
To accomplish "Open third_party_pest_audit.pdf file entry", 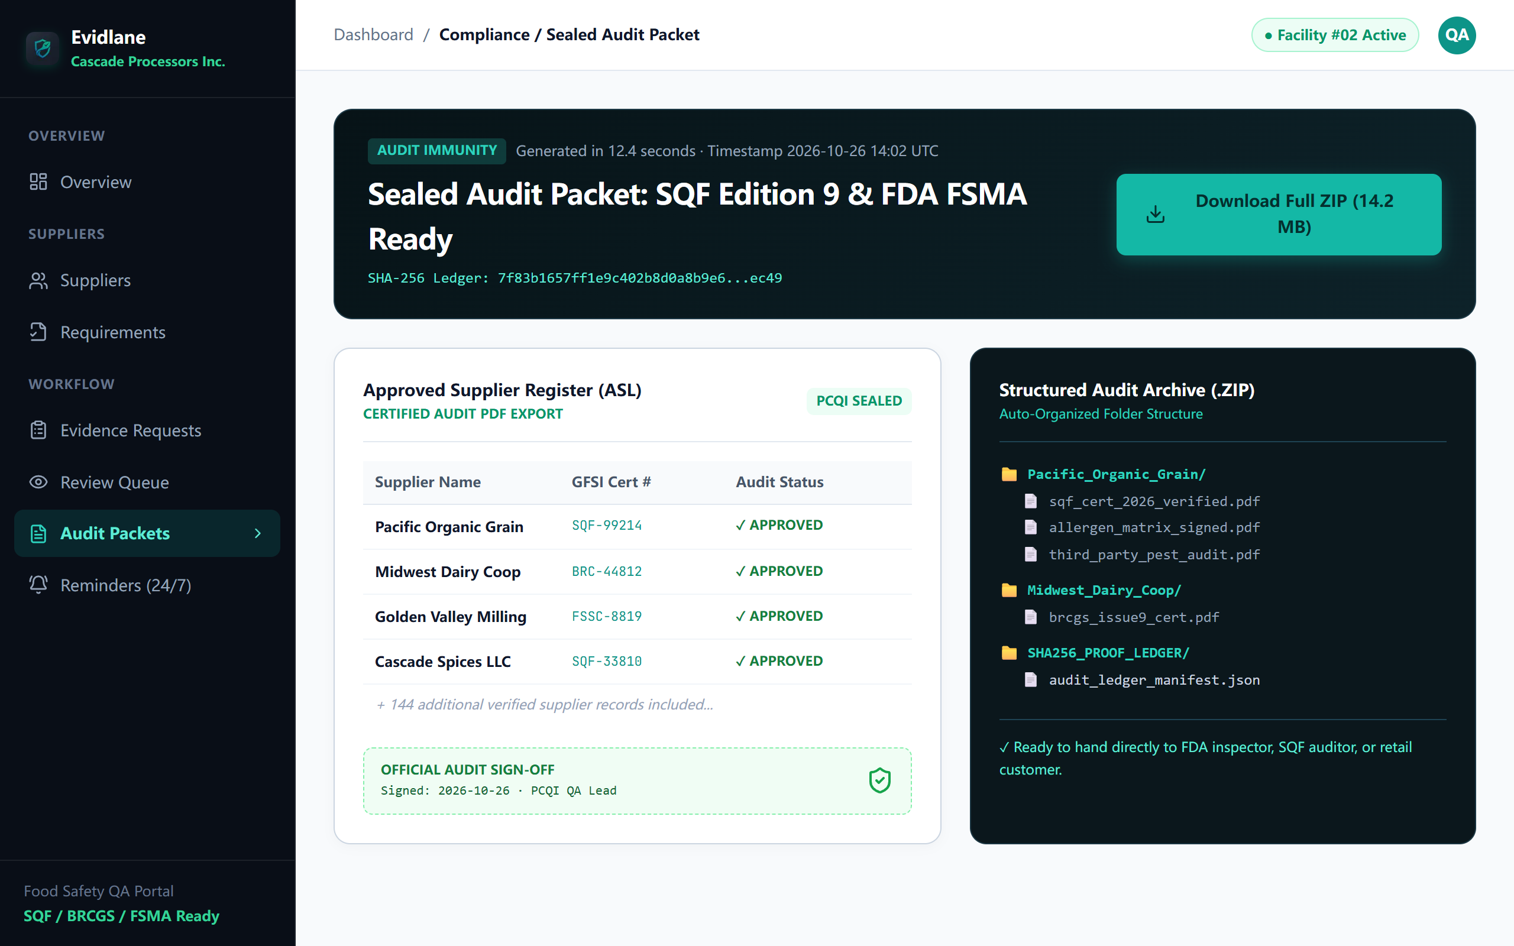I will [x=1142, y=555].
